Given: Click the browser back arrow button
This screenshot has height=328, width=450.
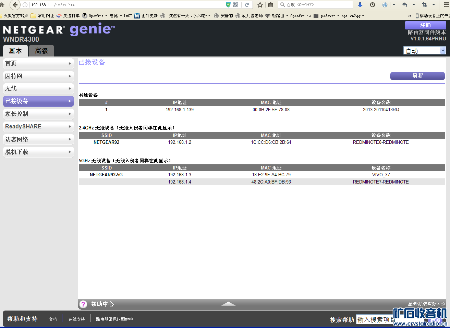Looking at the screenshot, I should click(x=15, y=5).
